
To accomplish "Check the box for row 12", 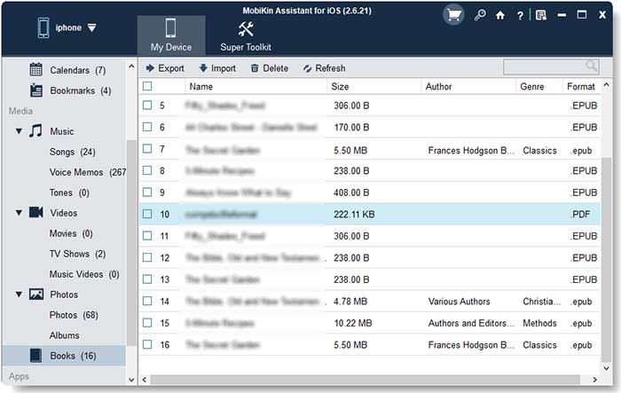I will [x=147, y=257].
